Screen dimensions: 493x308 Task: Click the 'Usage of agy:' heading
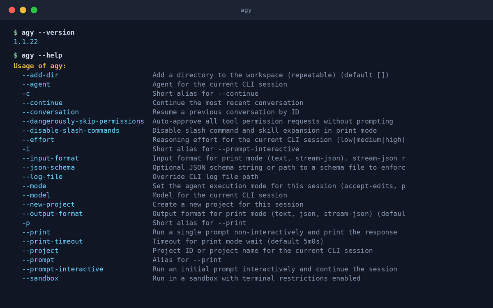[40, 66]
